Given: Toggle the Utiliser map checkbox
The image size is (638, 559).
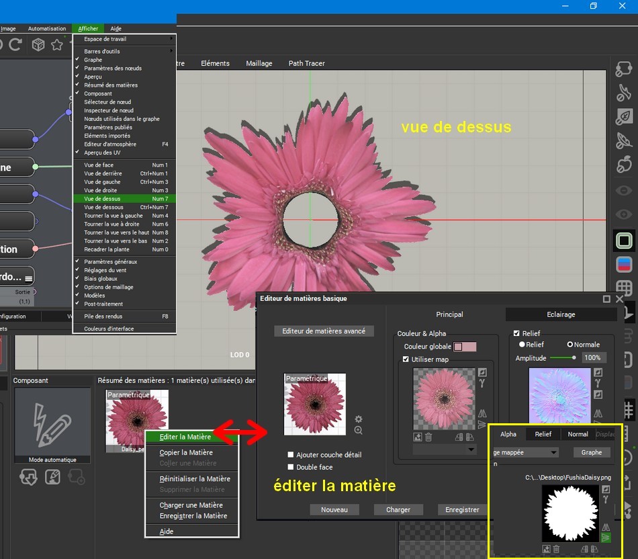Looking at the screenshot, I should coord(406,359).
